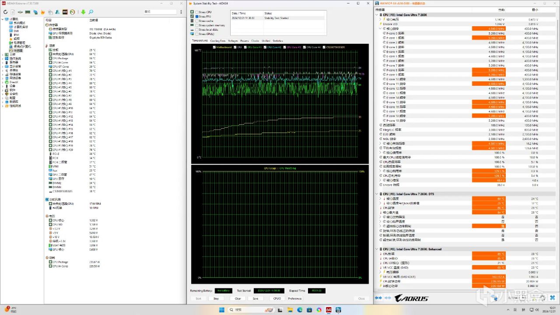The height and width of the screenshot is (315, 560).
Task: Open Preferences in stability test window
Action: (x=295, y=298)
